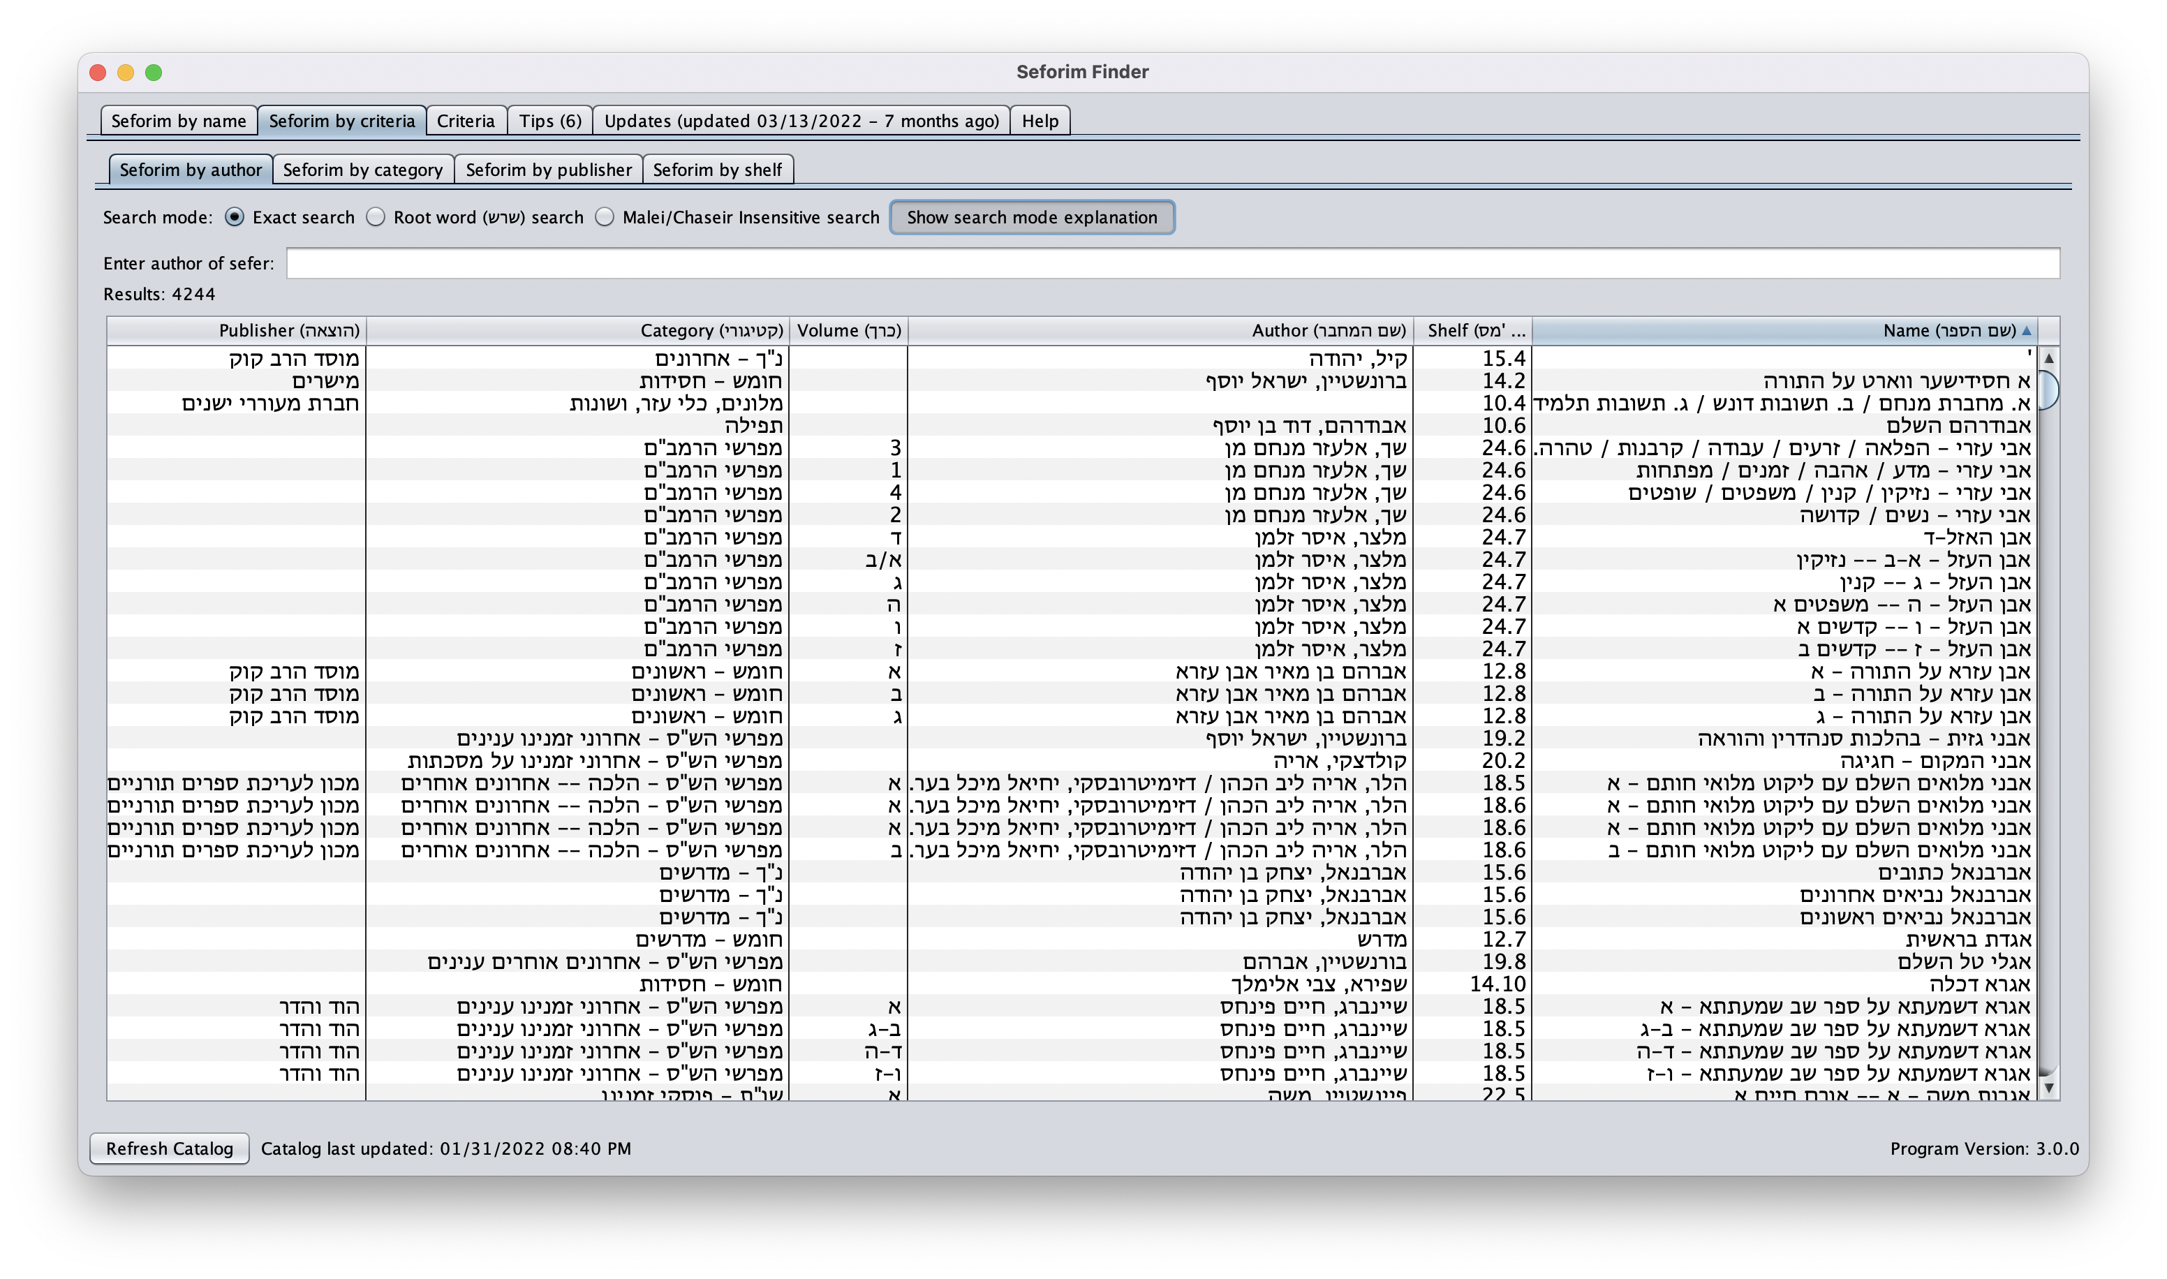This screenshot has height=1279, width=2167.
Task: Sort by Publisher (הוצאה) column header
Action: [x=236, y=330]
